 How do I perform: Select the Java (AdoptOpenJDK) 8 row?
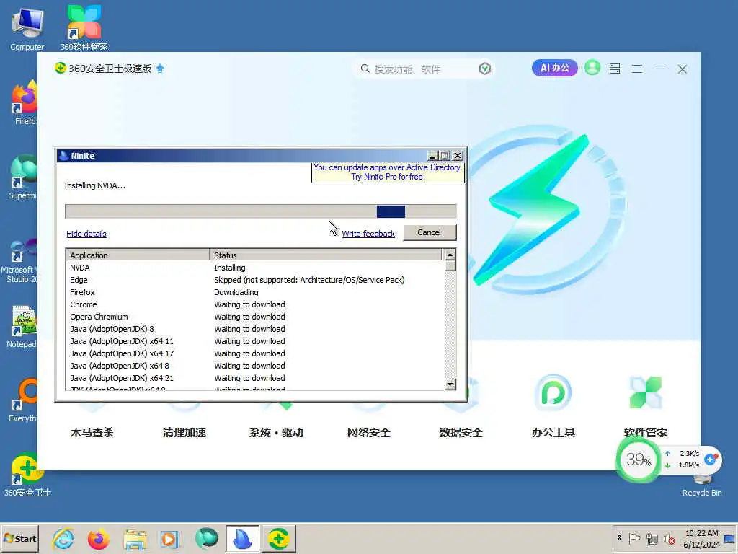(254, 329)
